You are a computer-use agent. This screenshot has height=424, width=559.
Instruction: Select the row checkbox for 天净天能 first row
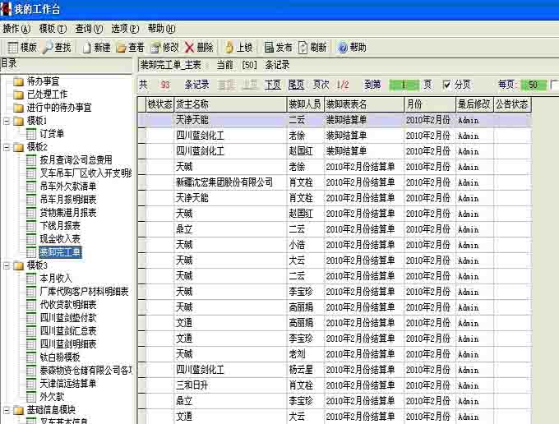pos(142,120)
